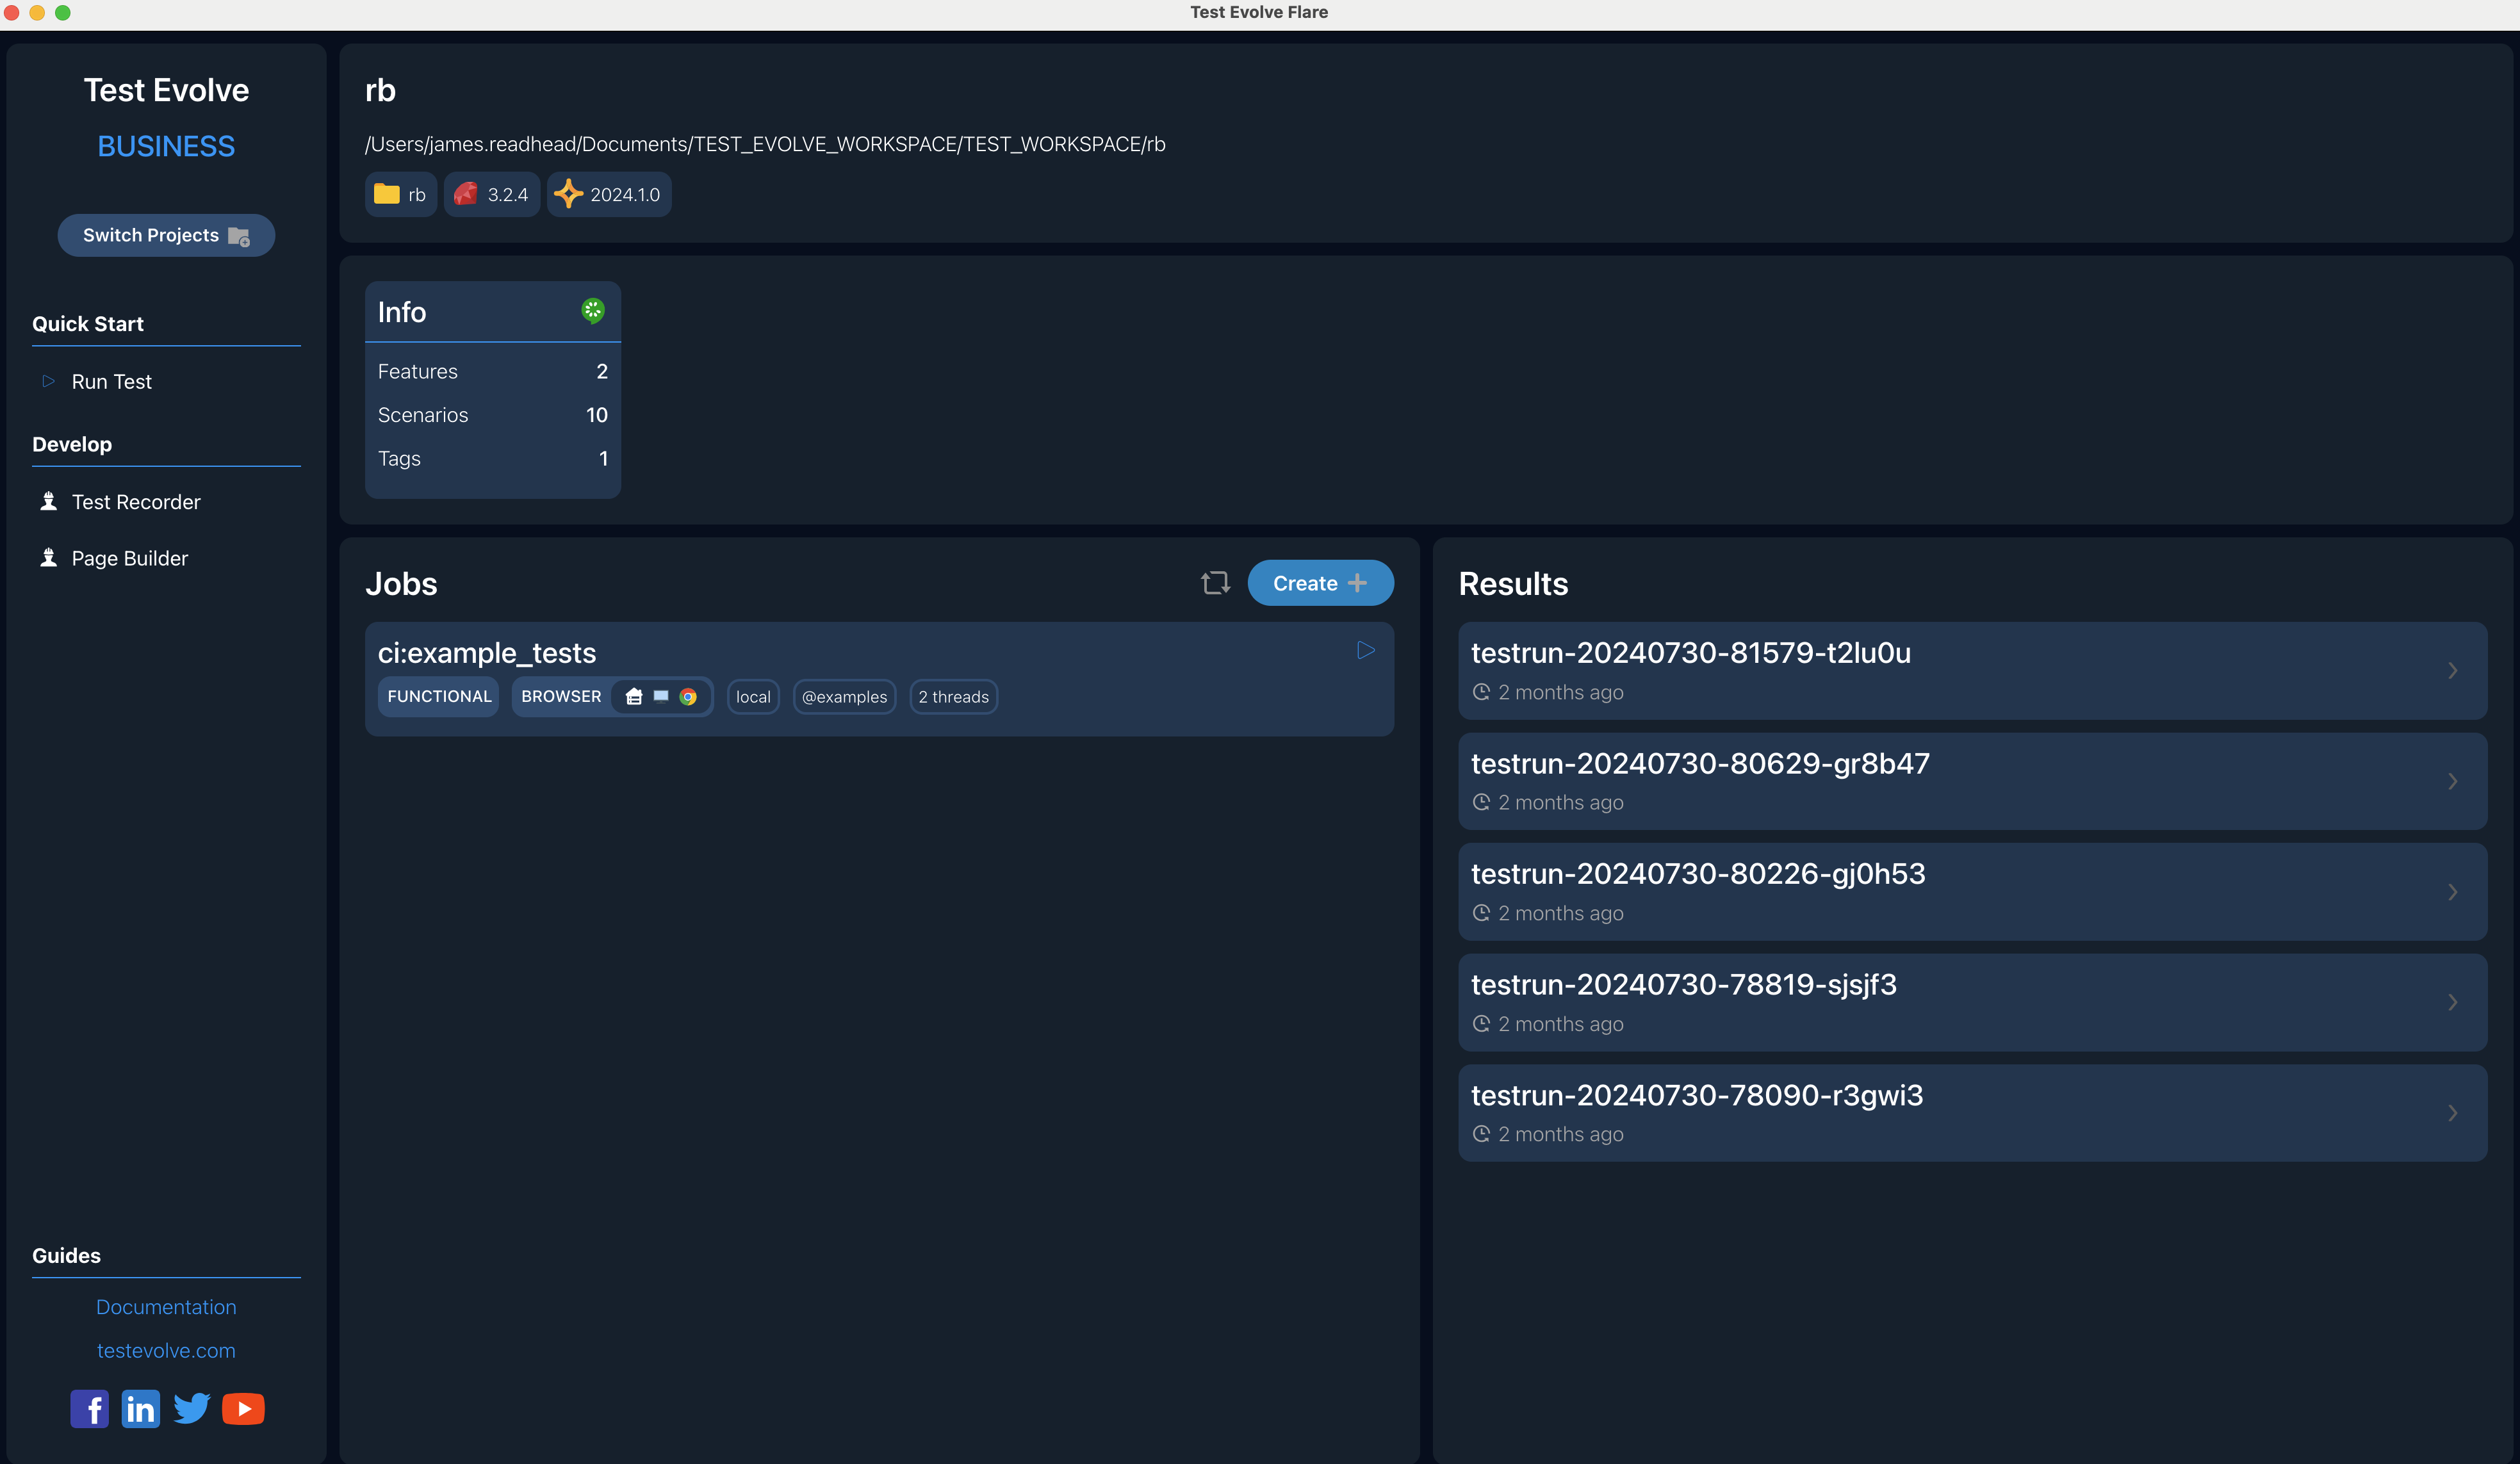Click the BUSINESS edition label

[166, 146]
